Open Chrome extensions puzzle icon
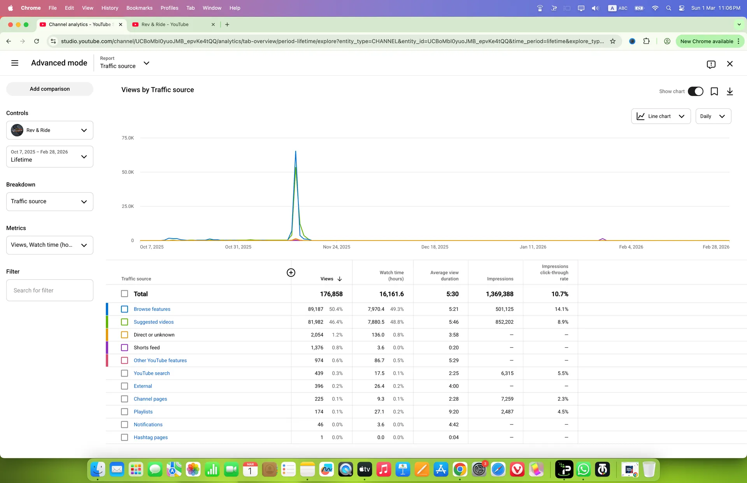The image size is (747, 483). (646, 41)
